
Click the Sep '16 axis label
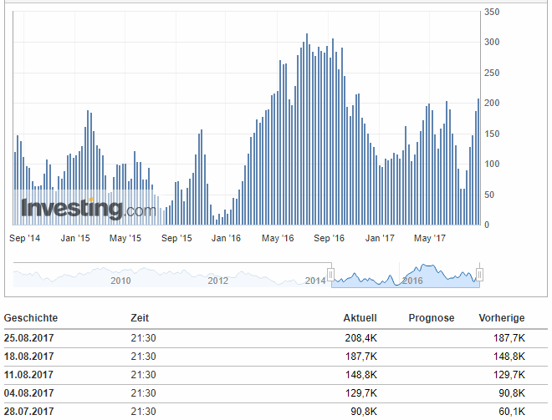[329, 239]
